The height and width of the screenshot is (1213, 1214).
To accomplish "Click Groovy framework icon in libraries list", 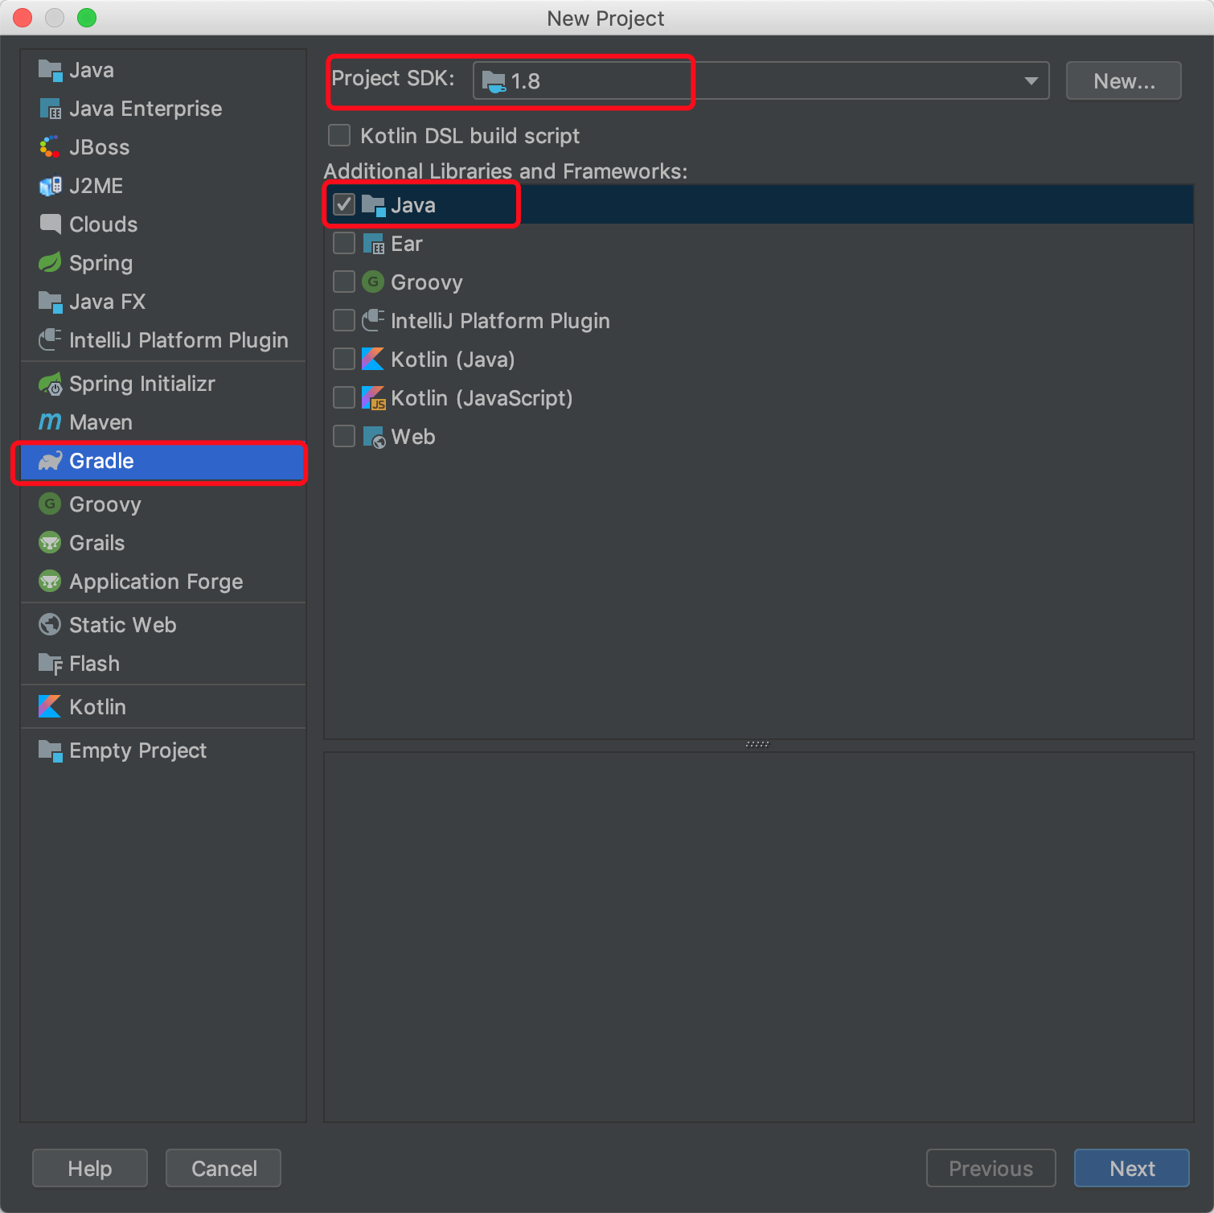I will coord(373,282).
